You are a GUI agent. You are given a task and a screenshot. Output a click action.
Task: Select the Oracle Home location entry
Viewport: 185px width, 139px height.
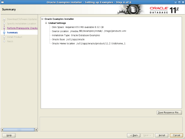coord(89,43)
